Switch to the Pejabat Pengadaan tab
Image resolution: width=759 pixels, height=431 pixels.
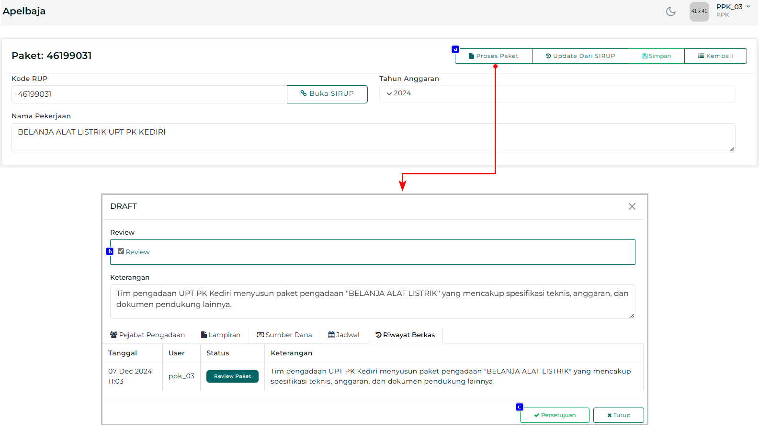[147, 335]
